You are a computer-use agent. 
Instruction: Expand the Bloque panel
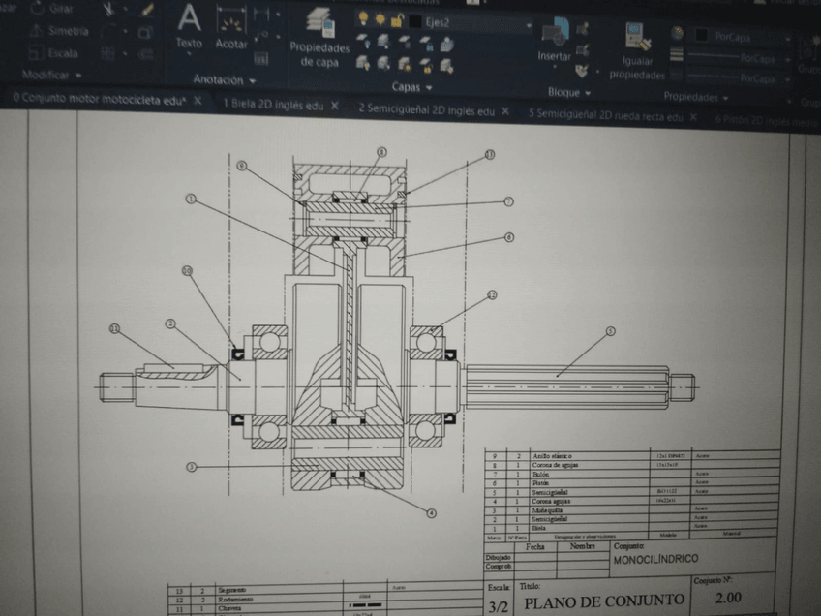pyautogui.click(x=569, y=93)
